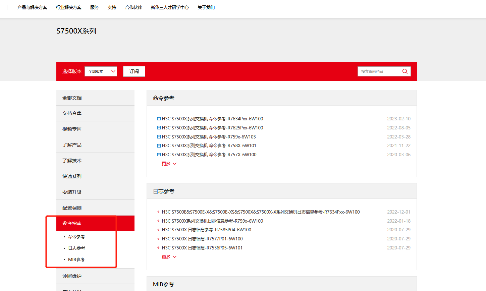Open the 全部版本 version dropdown

101,71
